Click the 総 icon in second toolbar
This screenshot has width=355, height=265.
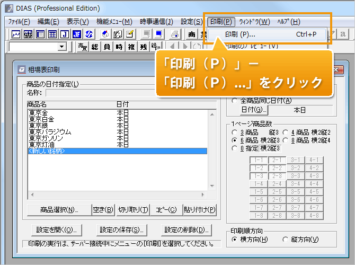coord(95,47)
